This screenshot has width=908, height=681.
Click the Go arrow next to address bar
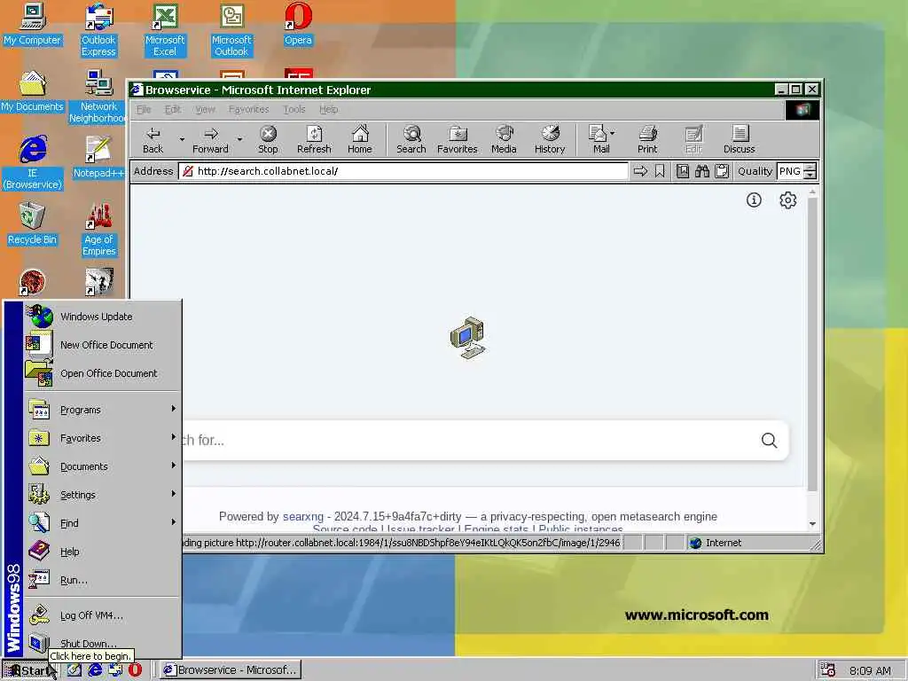pos(640,171)
